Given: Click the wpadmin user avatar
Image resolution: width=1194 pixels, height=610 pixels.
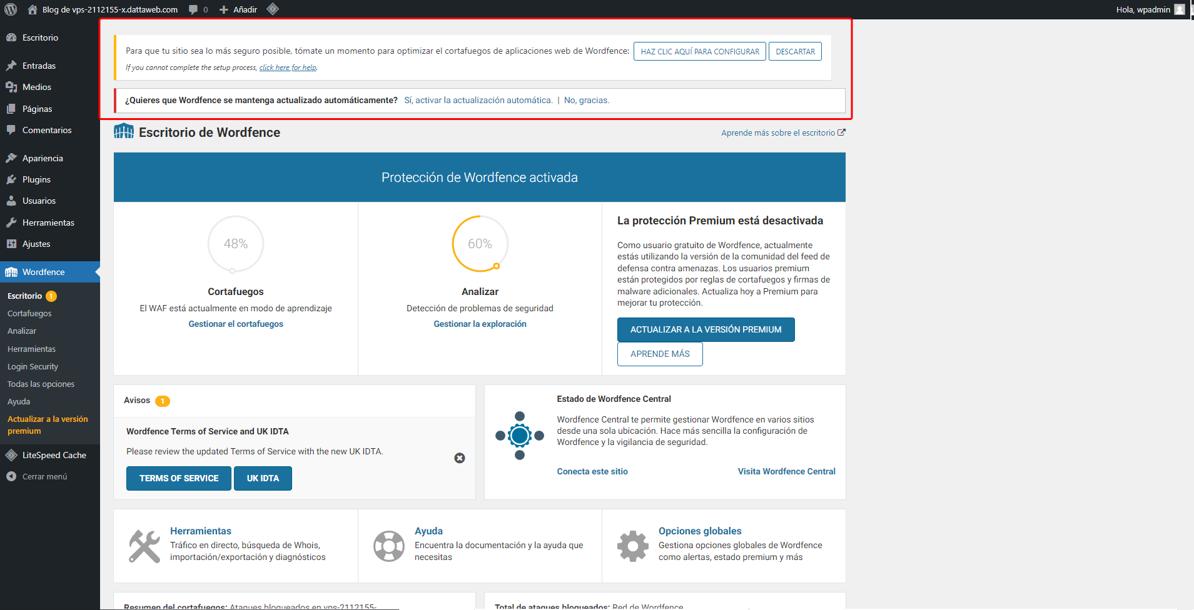Looking at the screenshot, I should pyautogui.click(x=1180, y=9).
